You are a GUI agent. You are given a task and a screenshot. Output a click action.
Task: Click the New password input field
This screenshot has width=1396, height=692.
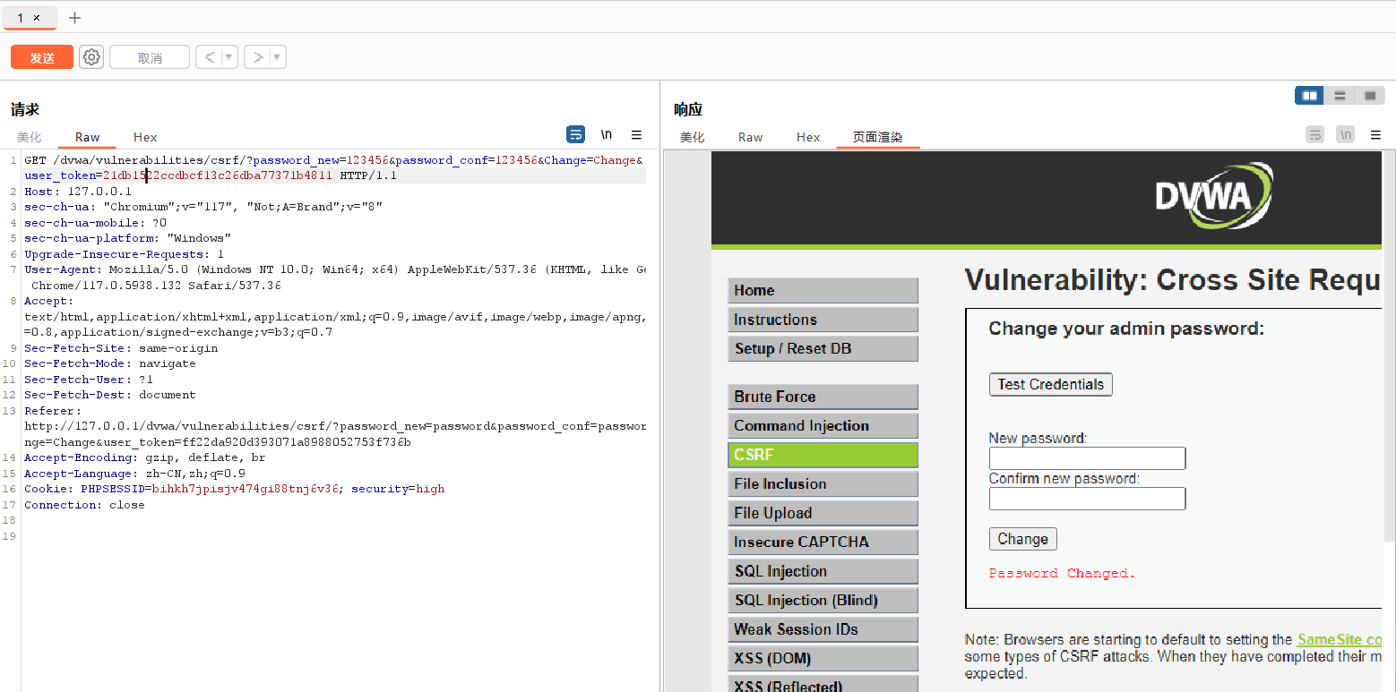[x=1087, y=458]
